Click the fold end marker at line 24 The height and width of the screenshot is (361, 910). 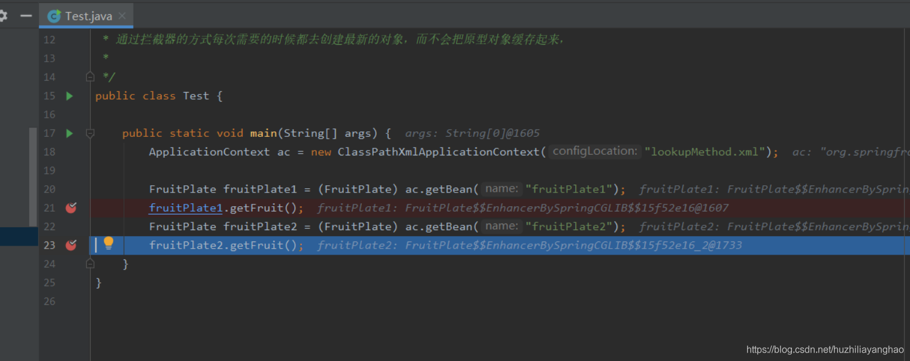tap(90, 264)
